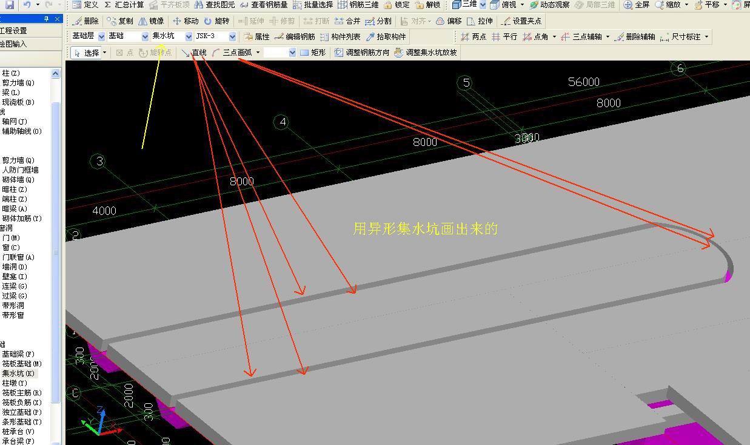Open 钢筋三维 rebar 3D view

point(358,4)
